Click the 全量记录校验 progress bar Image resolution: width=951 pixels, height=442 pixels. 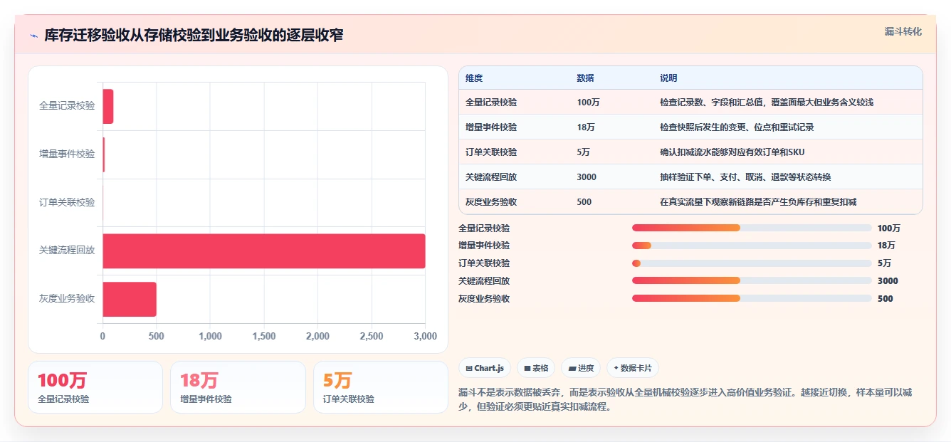coord(752,228)
